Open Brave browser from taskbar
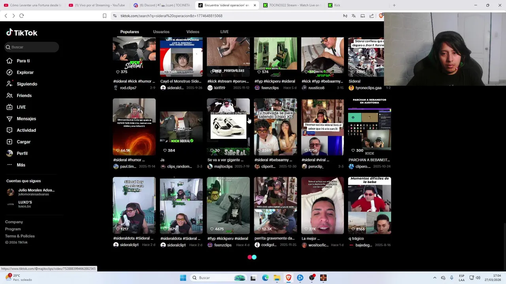The image size is (506, 284). click(289, 278)
